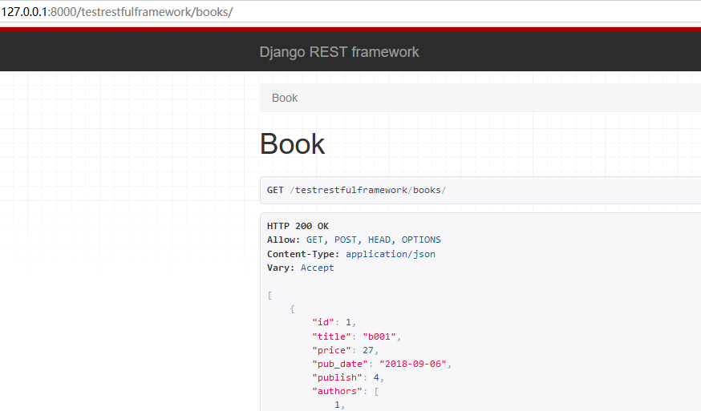Open the Django REST framework brand link
Screen dimensions: 701x411
pyautogui.click(x=339, y=52)
